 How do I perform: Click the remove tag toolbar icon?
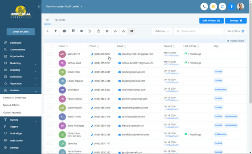tap(99, 31)
